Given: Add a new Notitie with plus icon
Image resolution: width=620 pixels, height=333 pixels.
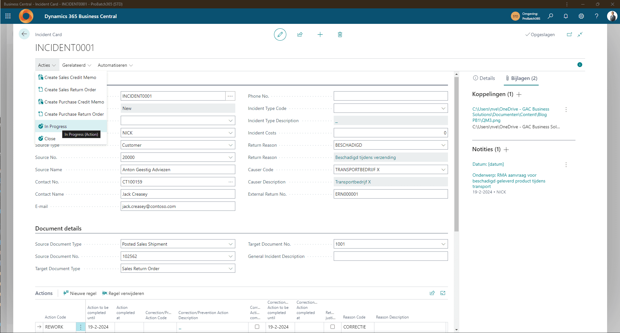Looking at the screenshot, I should [x=506, y=150].
